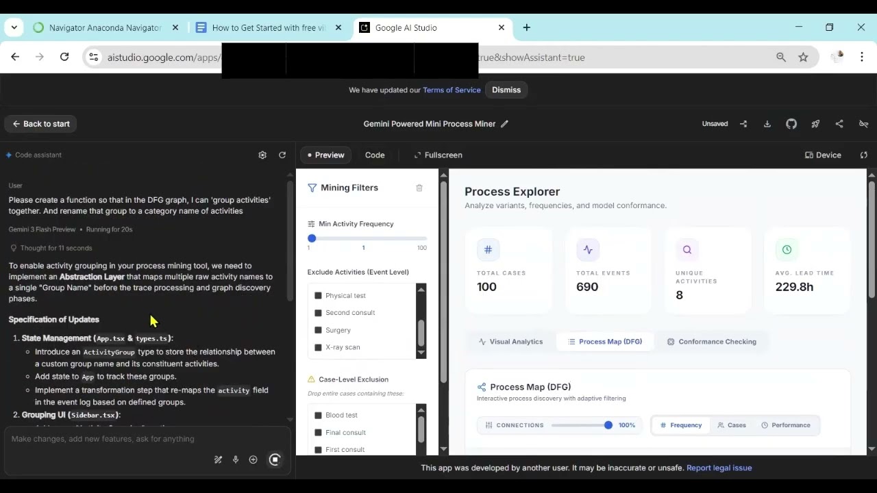
Task: Click the Report legal issue link
Action: click(719, 468)
